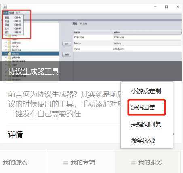Choose the Ctrl+O open entry
The width and height of the screenshot is (183, 173).
pyautogui.click(x=13, y=21)
